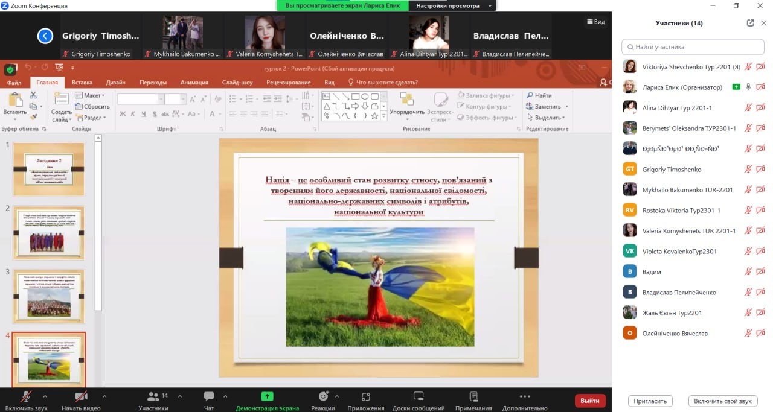The height and width of the screenshot is (412, 773).
Task: Open the Chat icon in Zoom toolbar
Action: (209, 396)
